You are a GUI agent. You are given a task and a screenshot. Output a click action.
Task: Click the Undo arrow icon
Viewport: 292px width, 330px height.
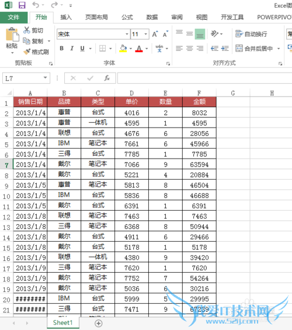pyautogui.click(x=36, y=5)
